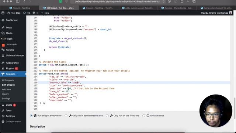Click the Snippets scissors icon

(3, 74)
